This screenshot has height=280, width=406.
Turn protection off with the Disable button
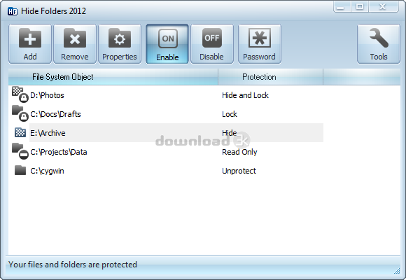pyautogui.click(x=212, y=44)
